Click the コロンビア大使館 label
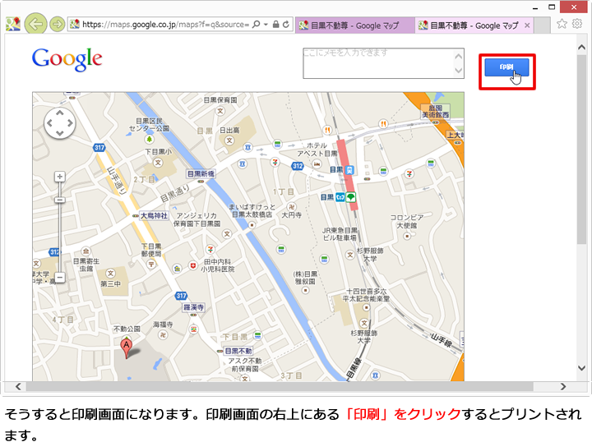 (x=407, y=221)
